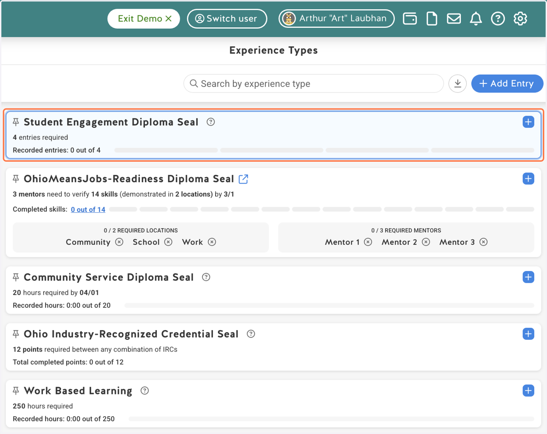Add entry to Ohio Industry-Recognized Credential Seal
Viewport: 547px width, 434px height.
(x=528, y=334)
